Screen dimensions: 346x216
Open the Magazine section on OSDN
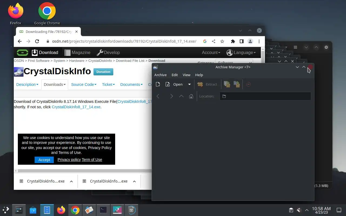click(x=77, y=52)
